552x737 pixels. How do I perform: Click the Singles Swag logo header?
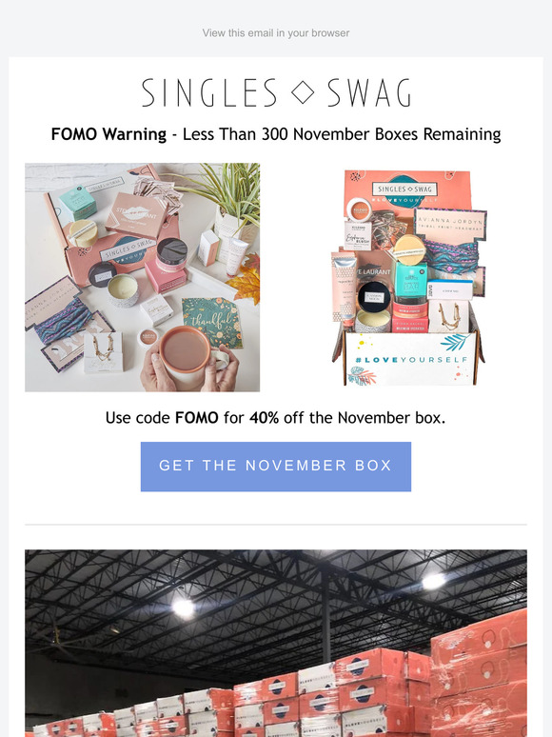[x=276, y=92]
